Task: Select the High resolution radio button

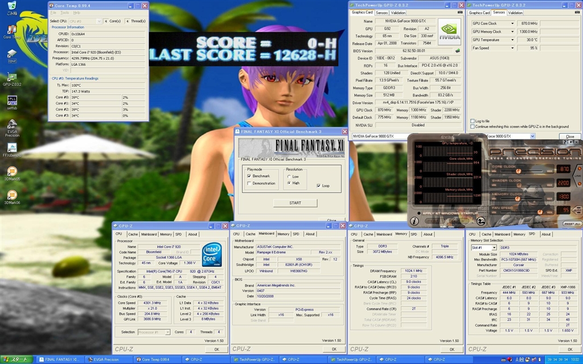Action: 289,183
